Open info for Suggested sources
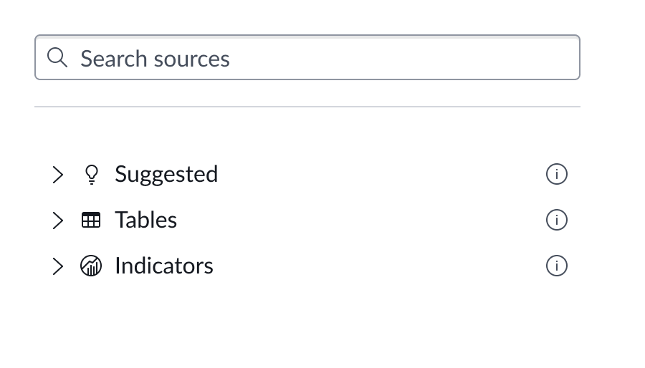Image resolution: width=645 pixels, height=368 pixels. [x=557, y=174]
